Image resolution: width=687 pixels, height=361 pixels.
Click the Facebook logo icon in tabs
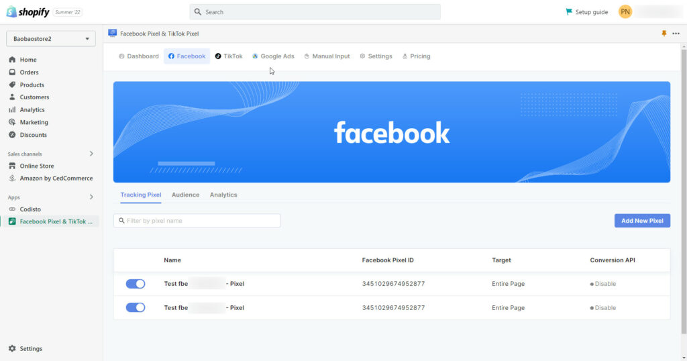(x=171, y=56)
